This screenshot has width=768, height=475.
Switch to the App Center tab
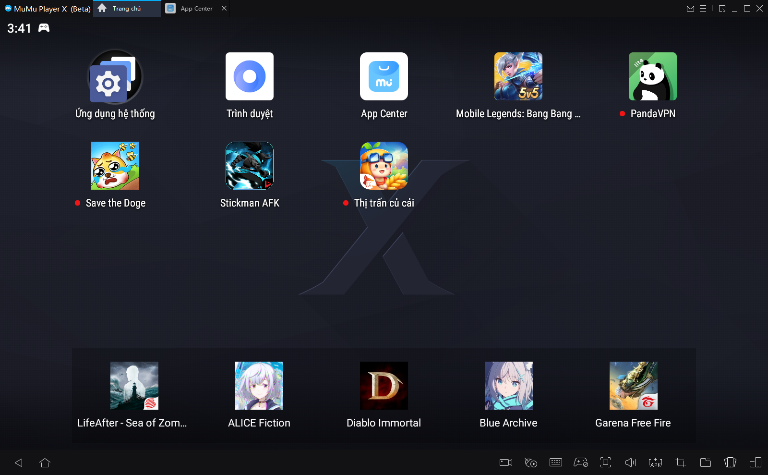(x=192, y=9)
